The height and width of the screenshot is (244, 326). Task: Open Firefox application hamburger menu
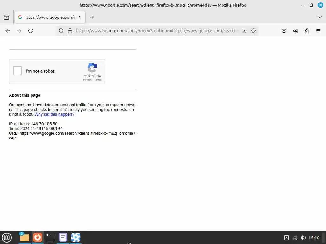point(318,31)
